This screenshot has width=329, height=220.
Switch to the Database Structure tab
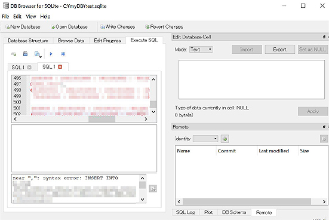point(28,40)
